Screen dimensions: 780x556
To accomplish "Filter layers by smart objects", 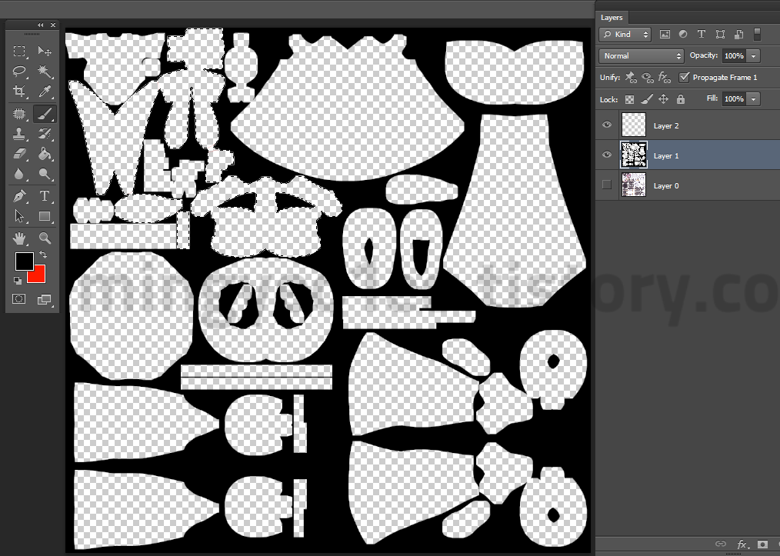I will [x=738, y=35].
